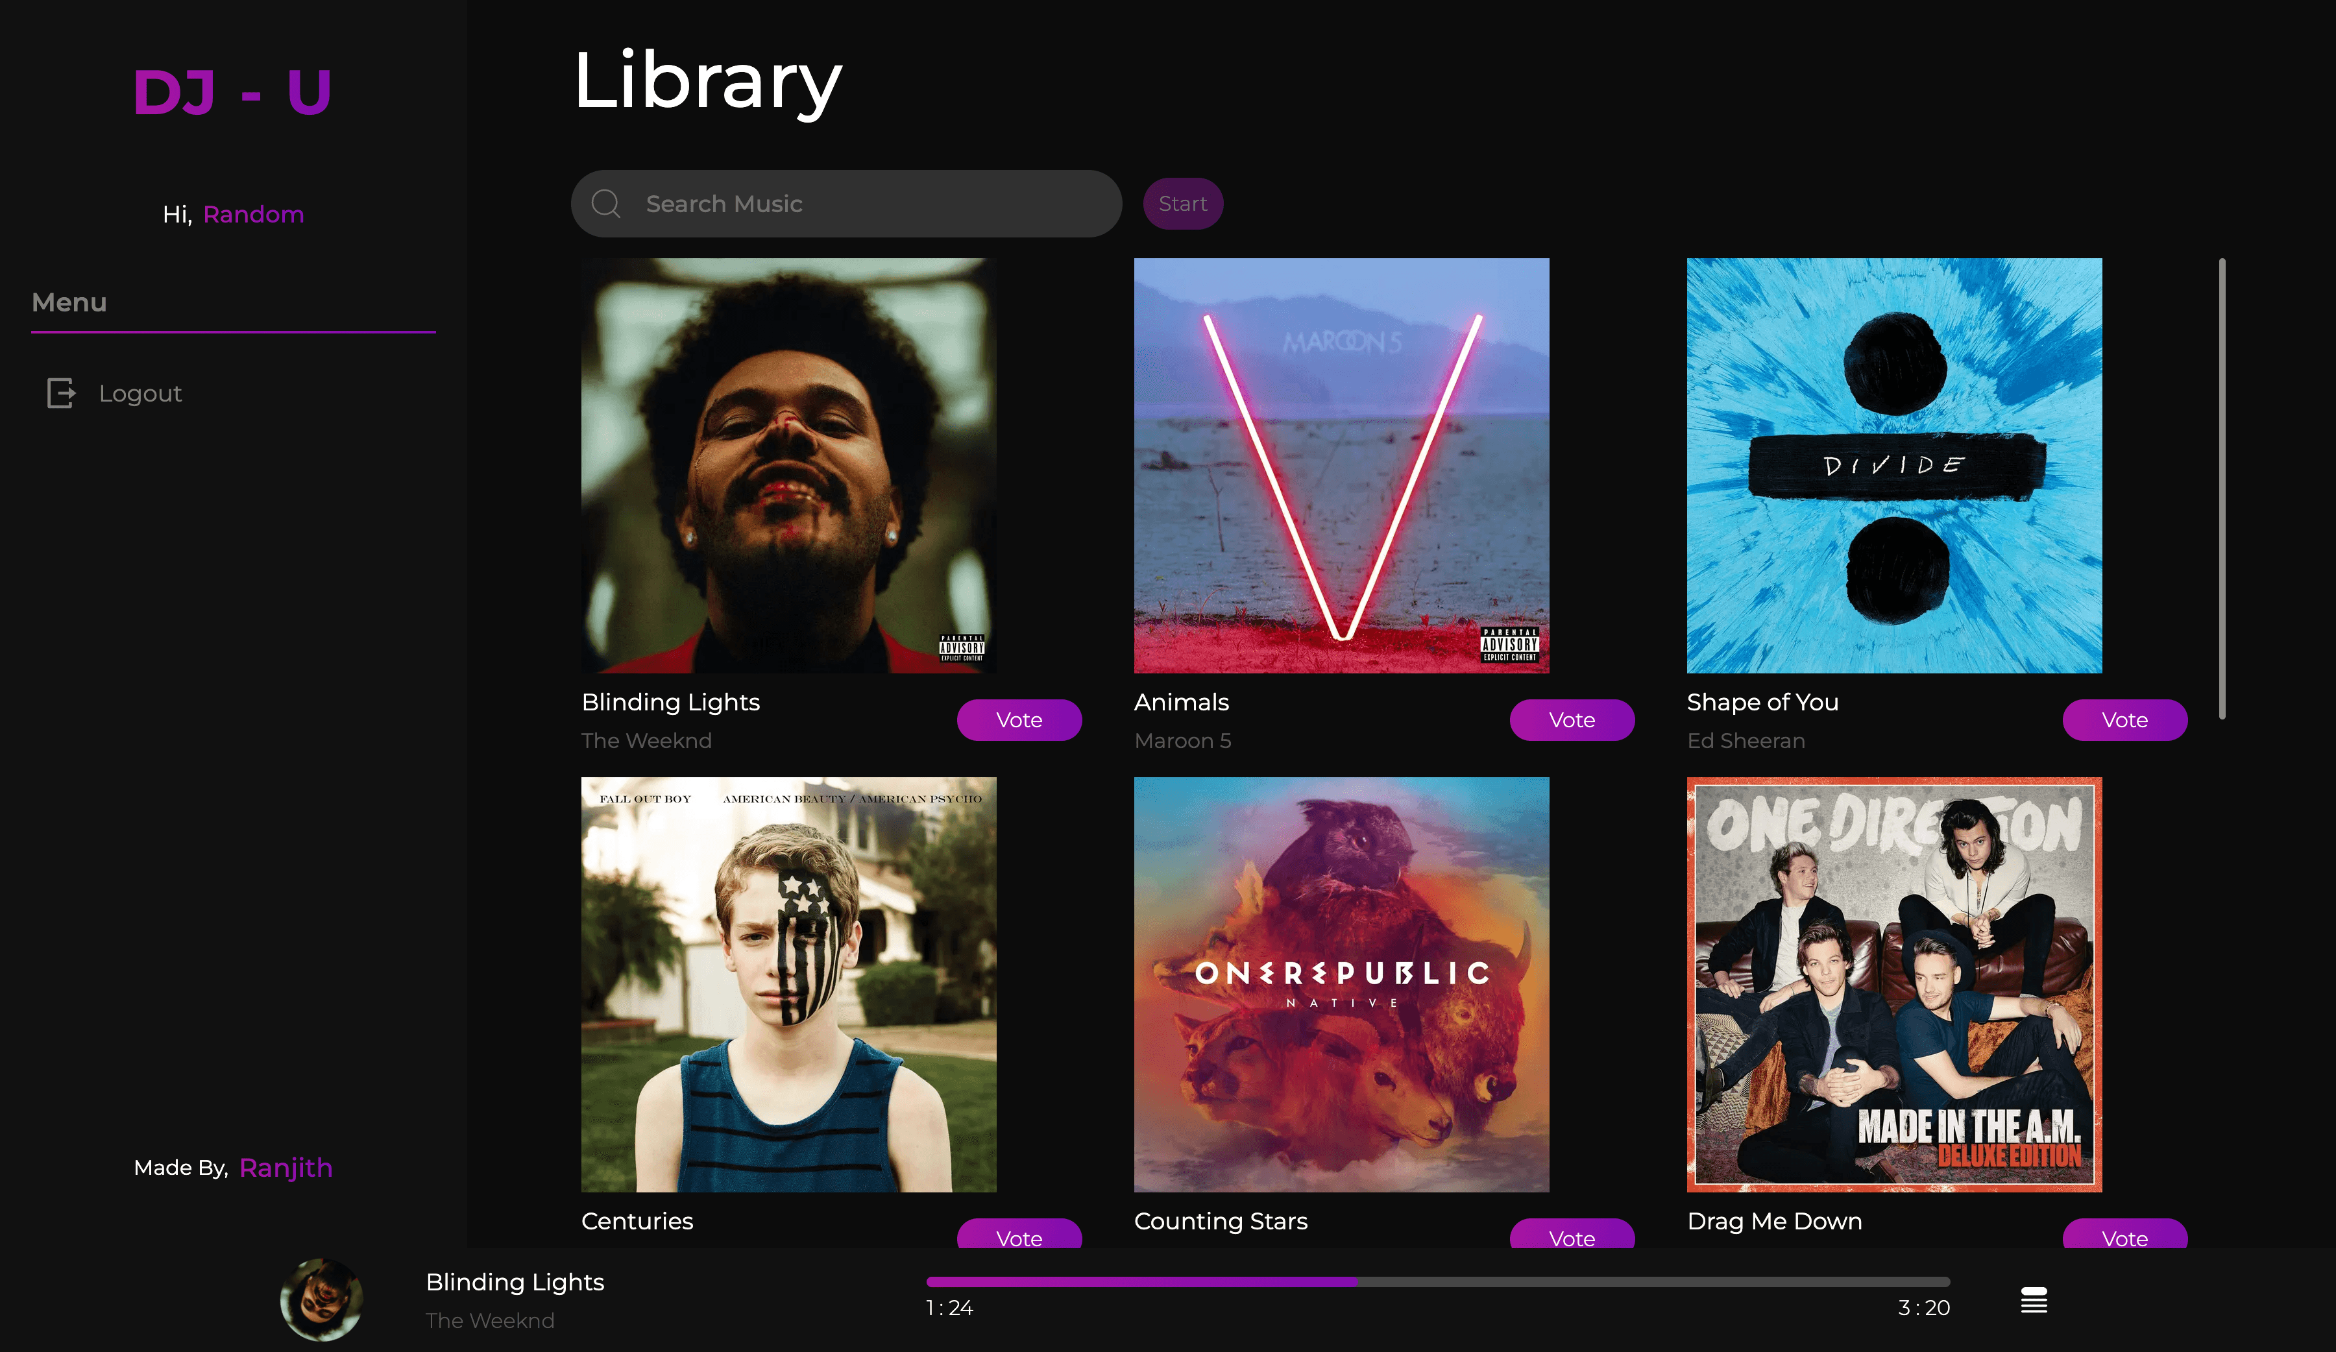
Task: Click the Ranjith author link
Action: click(x=286, y=1168)
